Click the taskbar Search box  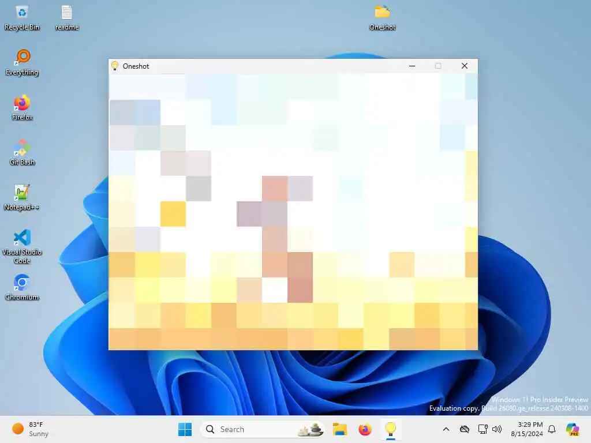point(263,429)
